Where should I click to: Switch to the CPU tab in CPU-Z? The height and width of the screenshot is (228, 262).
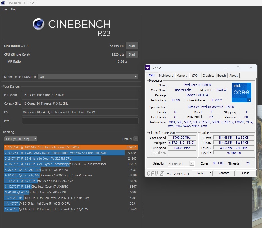152,75
